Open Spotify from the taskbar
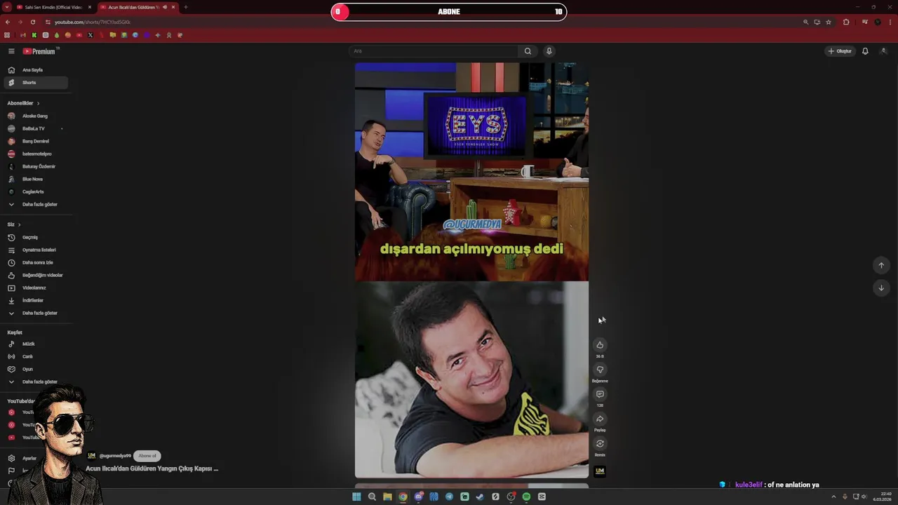898x505 pixels. point(526,497)
